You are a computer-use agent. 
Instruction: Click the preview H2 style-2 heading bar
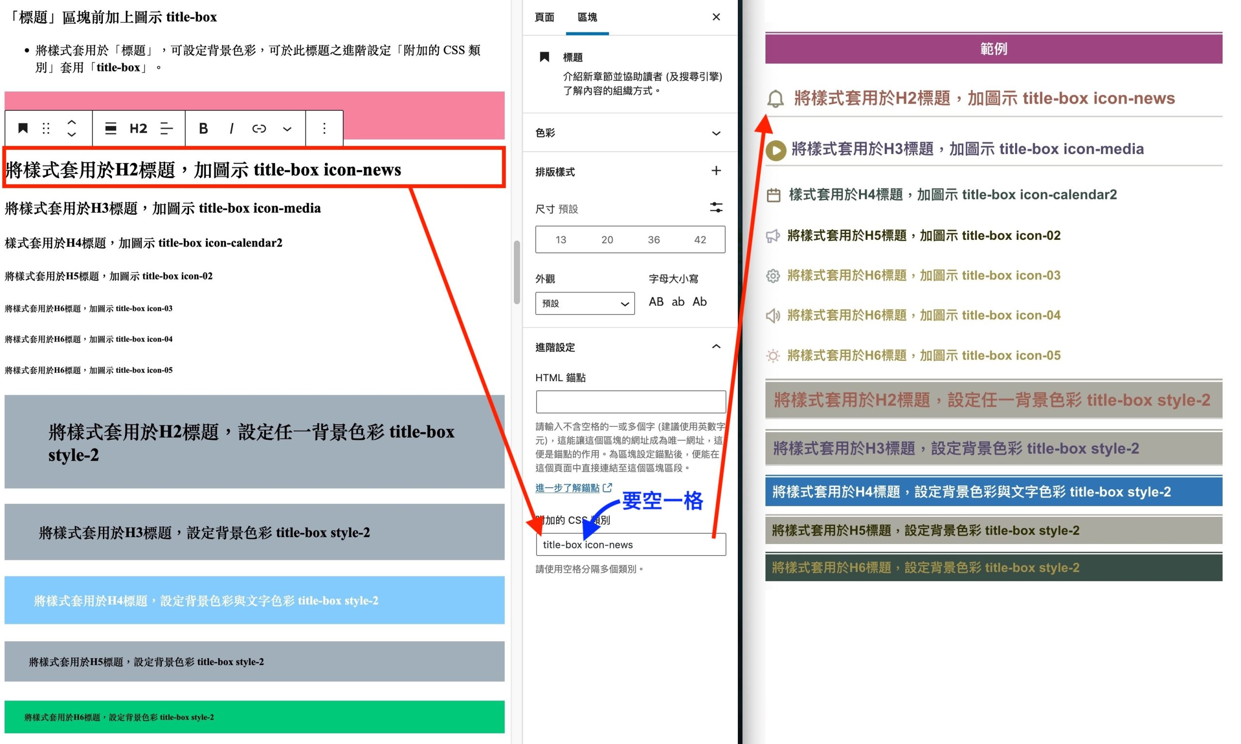click(x=994, y=400)
